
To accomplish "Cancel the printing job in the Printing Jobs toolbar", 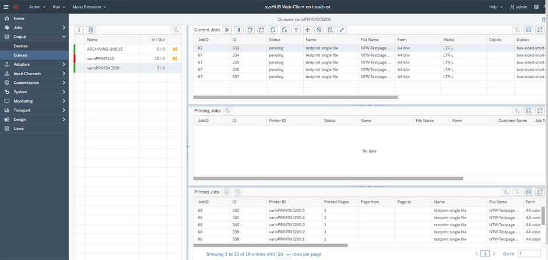I will point(227,111).
